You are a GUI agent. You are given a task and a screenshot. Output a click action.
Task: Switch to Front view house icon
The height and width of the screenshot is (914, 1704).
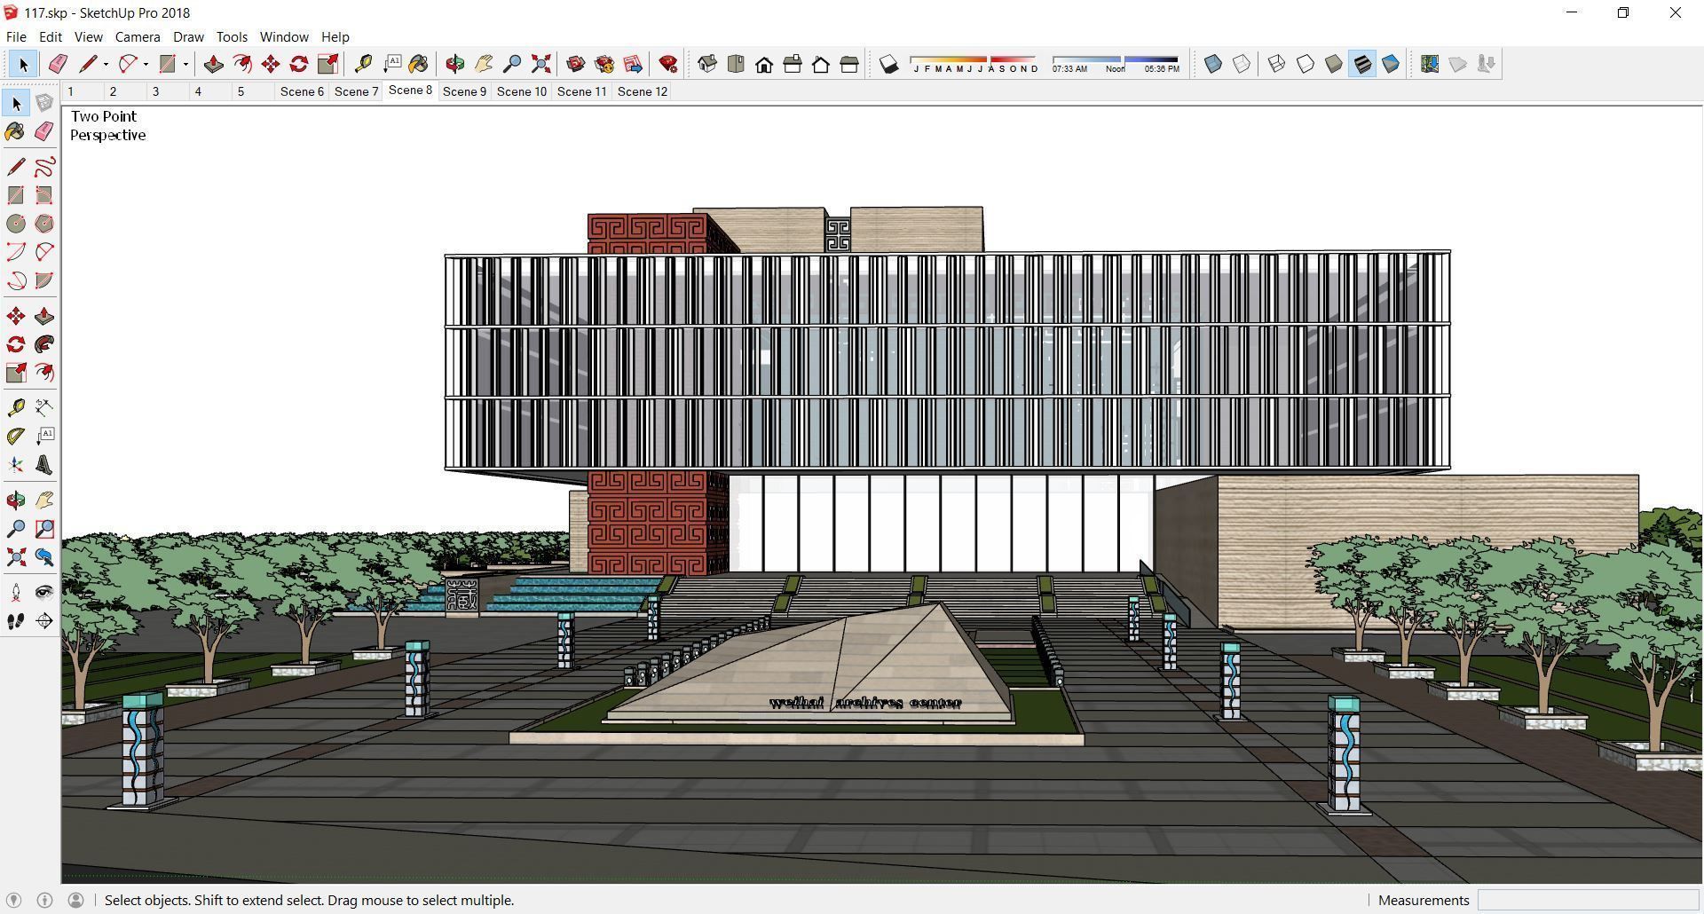[x=764, y=64]
